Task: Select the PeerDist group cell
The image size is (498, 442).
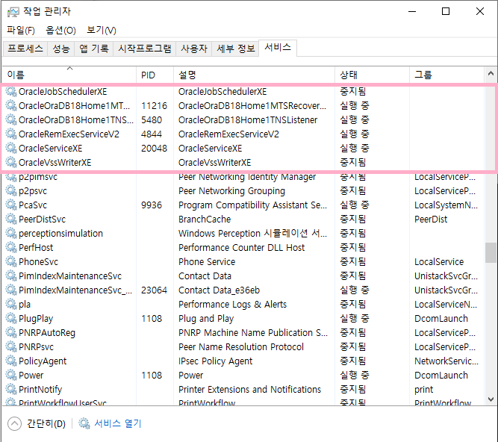Action: click(431, 219)
